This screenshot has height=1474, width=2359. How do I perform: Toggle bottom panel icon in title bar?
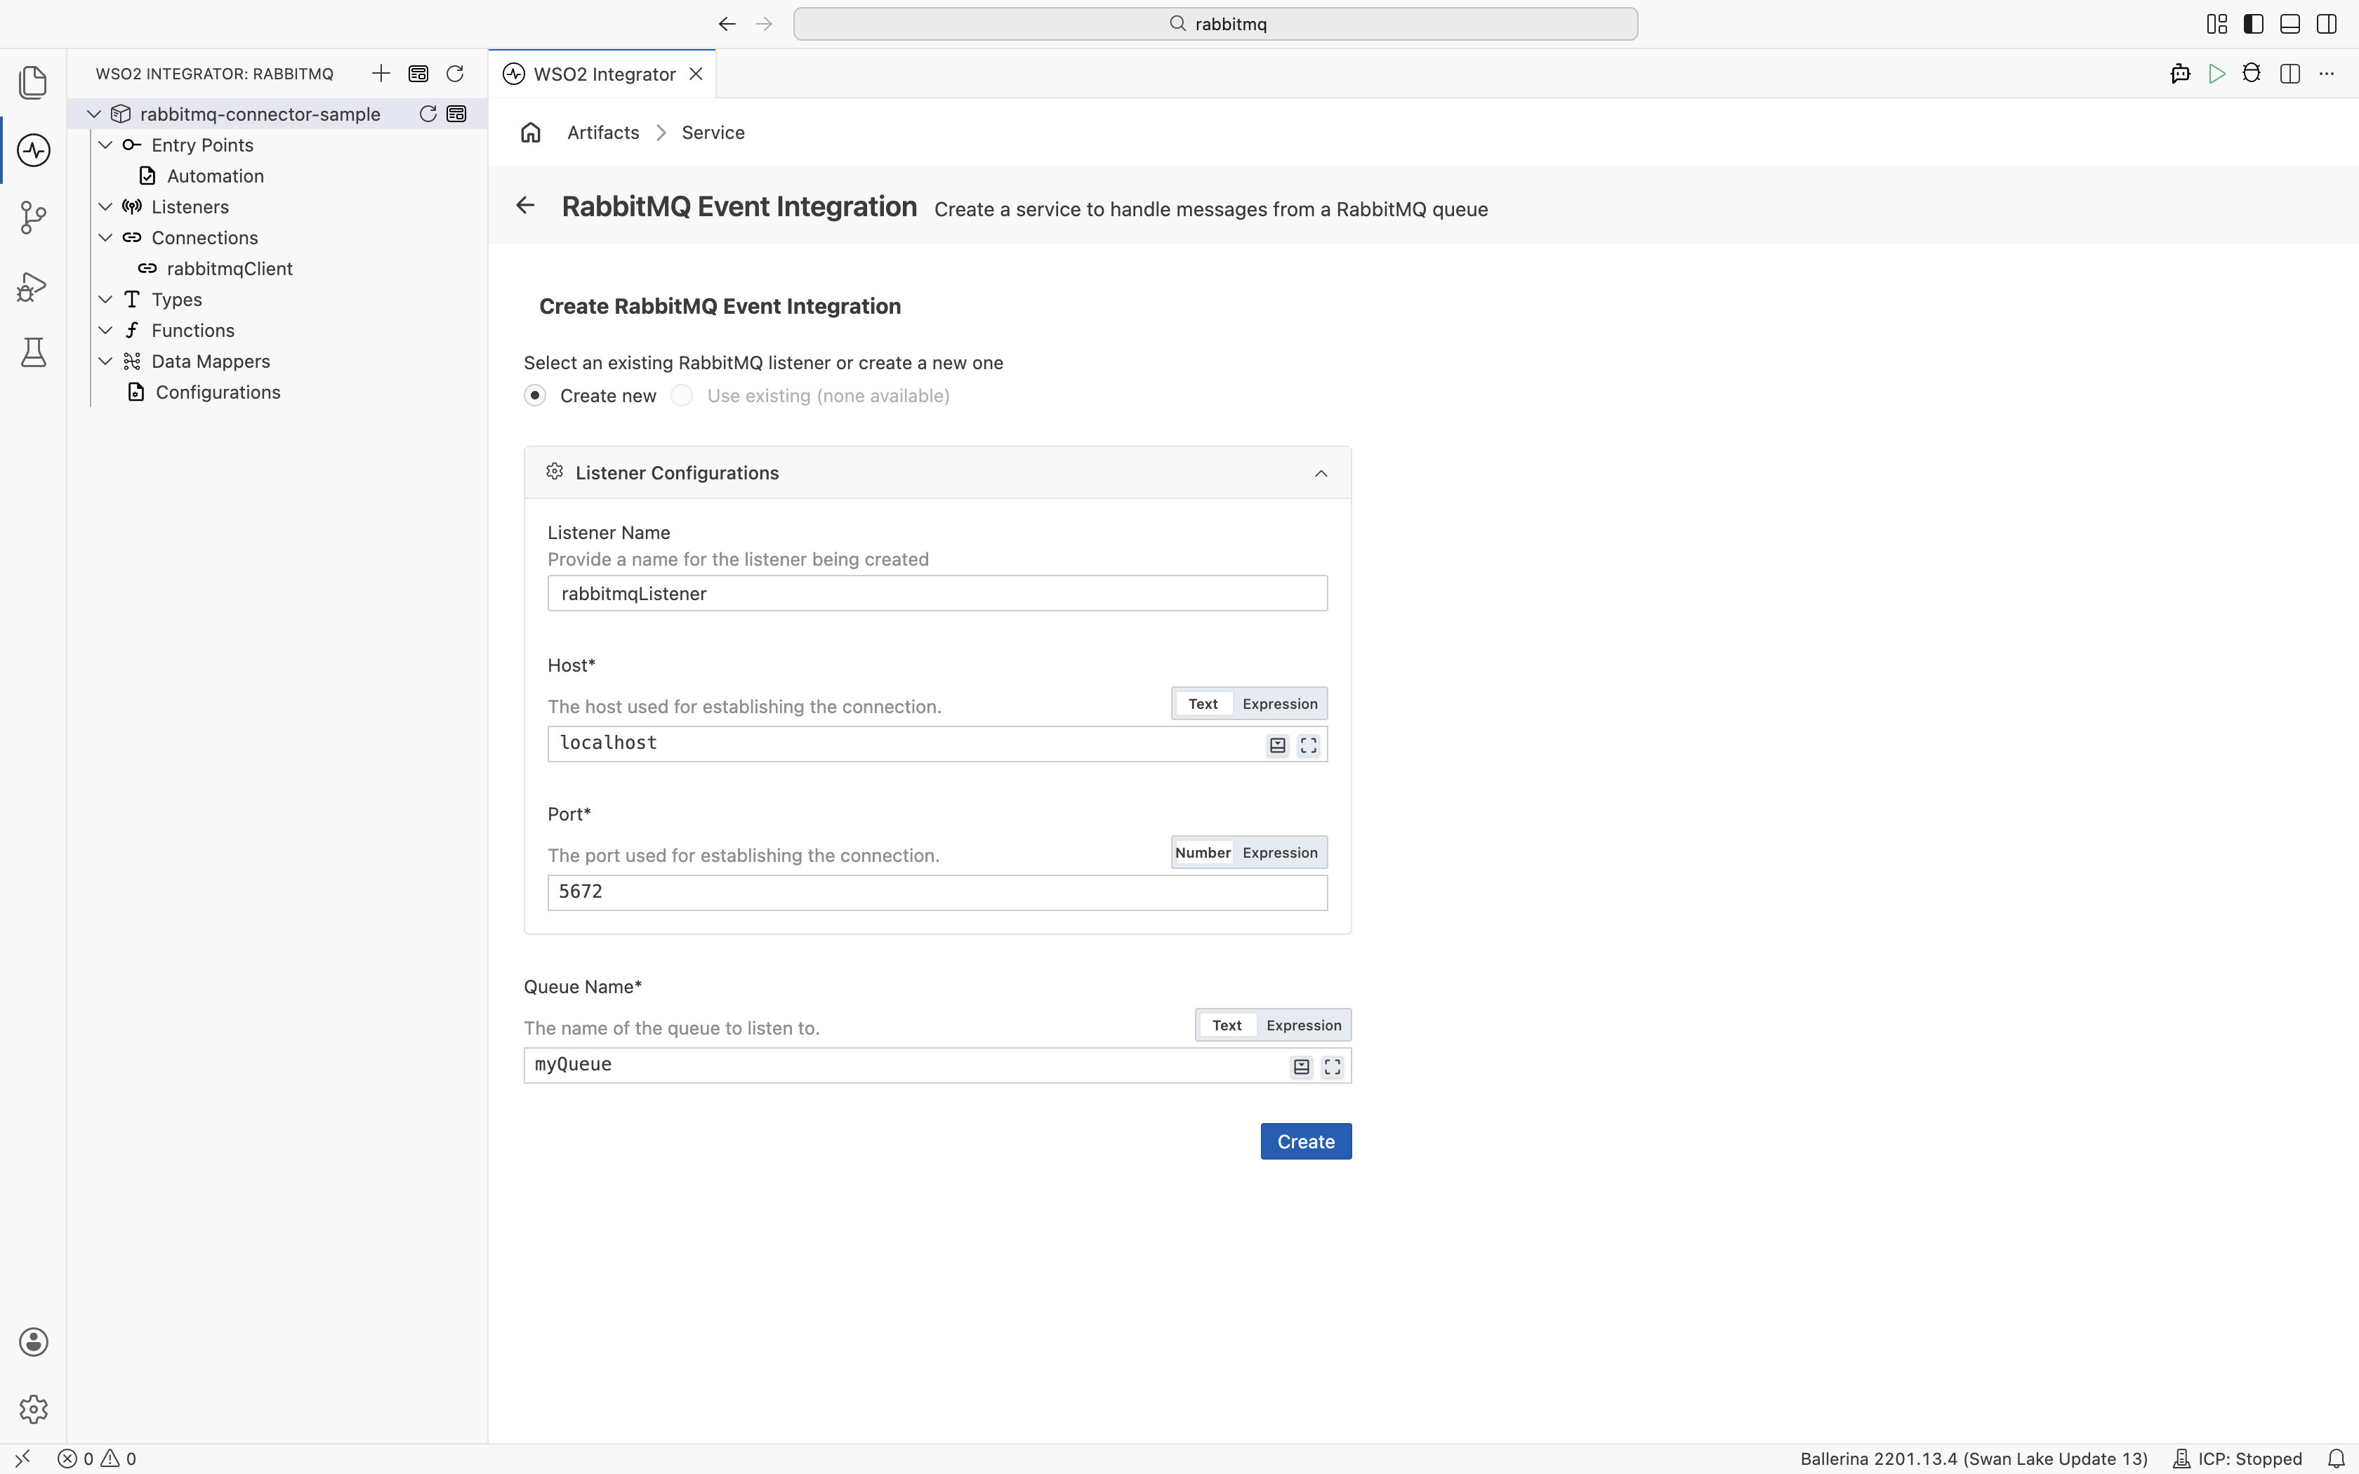[2291, 23]
